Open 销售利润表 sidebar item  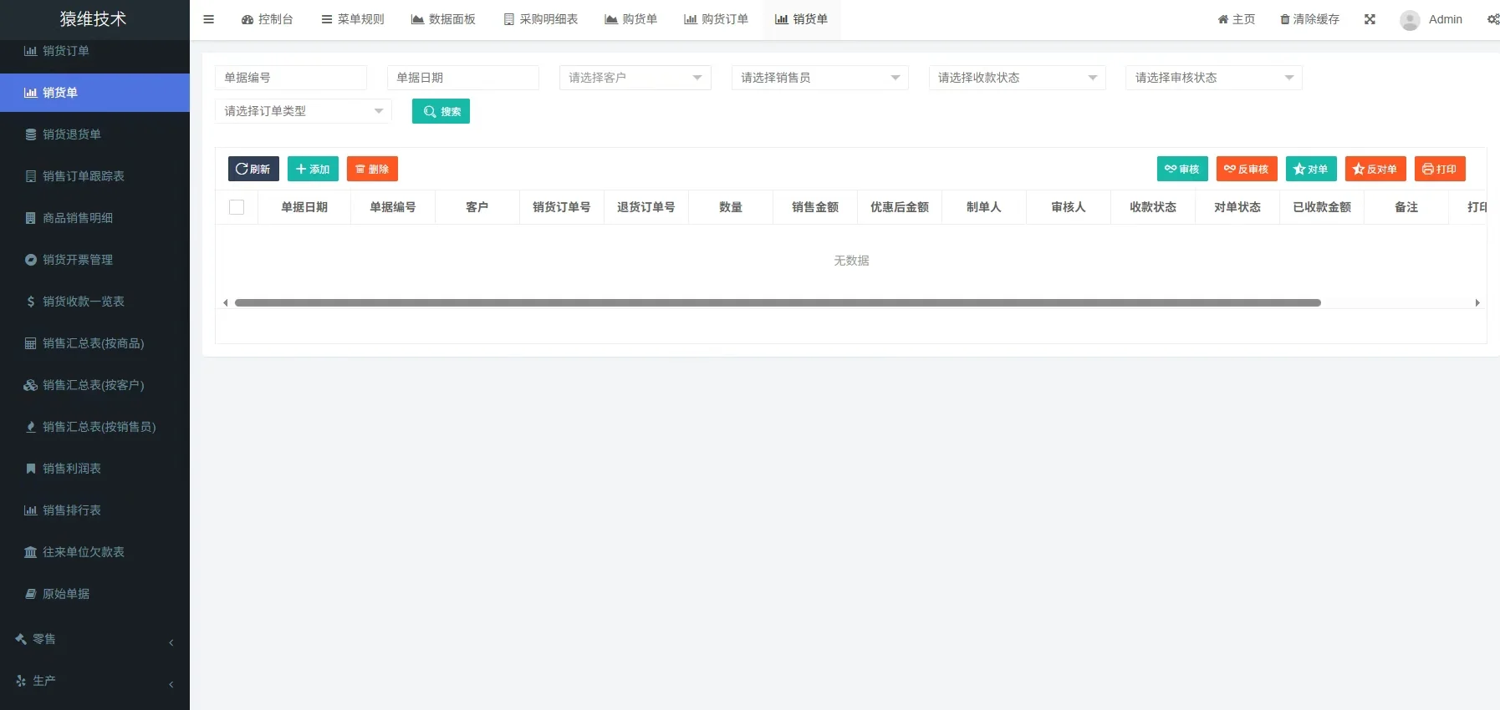click(x=94, y=469)
